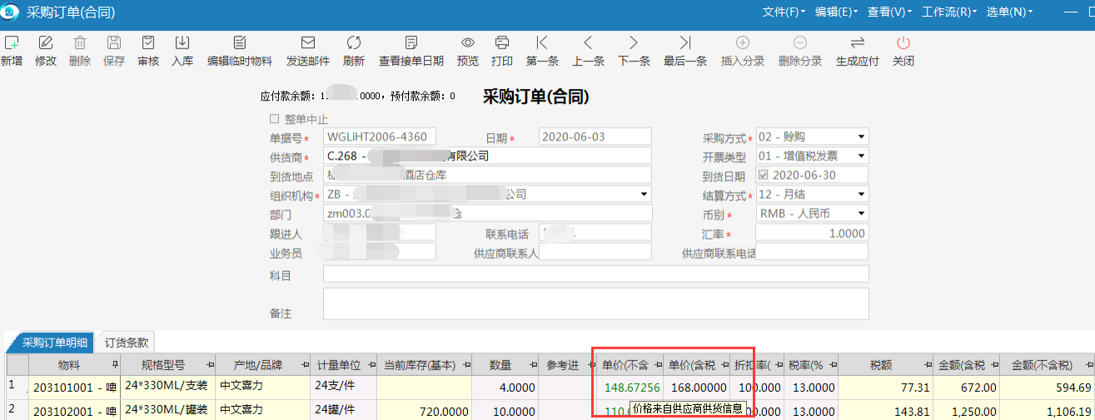Open the 查看(V) menu
The image size is (1095, 420).
pyautogui.click(x=889, y=12)
